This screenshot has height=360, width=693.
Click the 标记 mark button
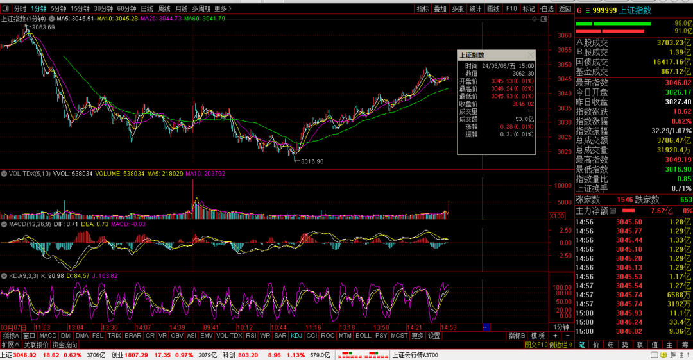tap(529, 8)
